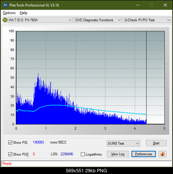Click the Start button
Image resolution: width=173 pixels, height=174 pixels.
coord(156,143)
